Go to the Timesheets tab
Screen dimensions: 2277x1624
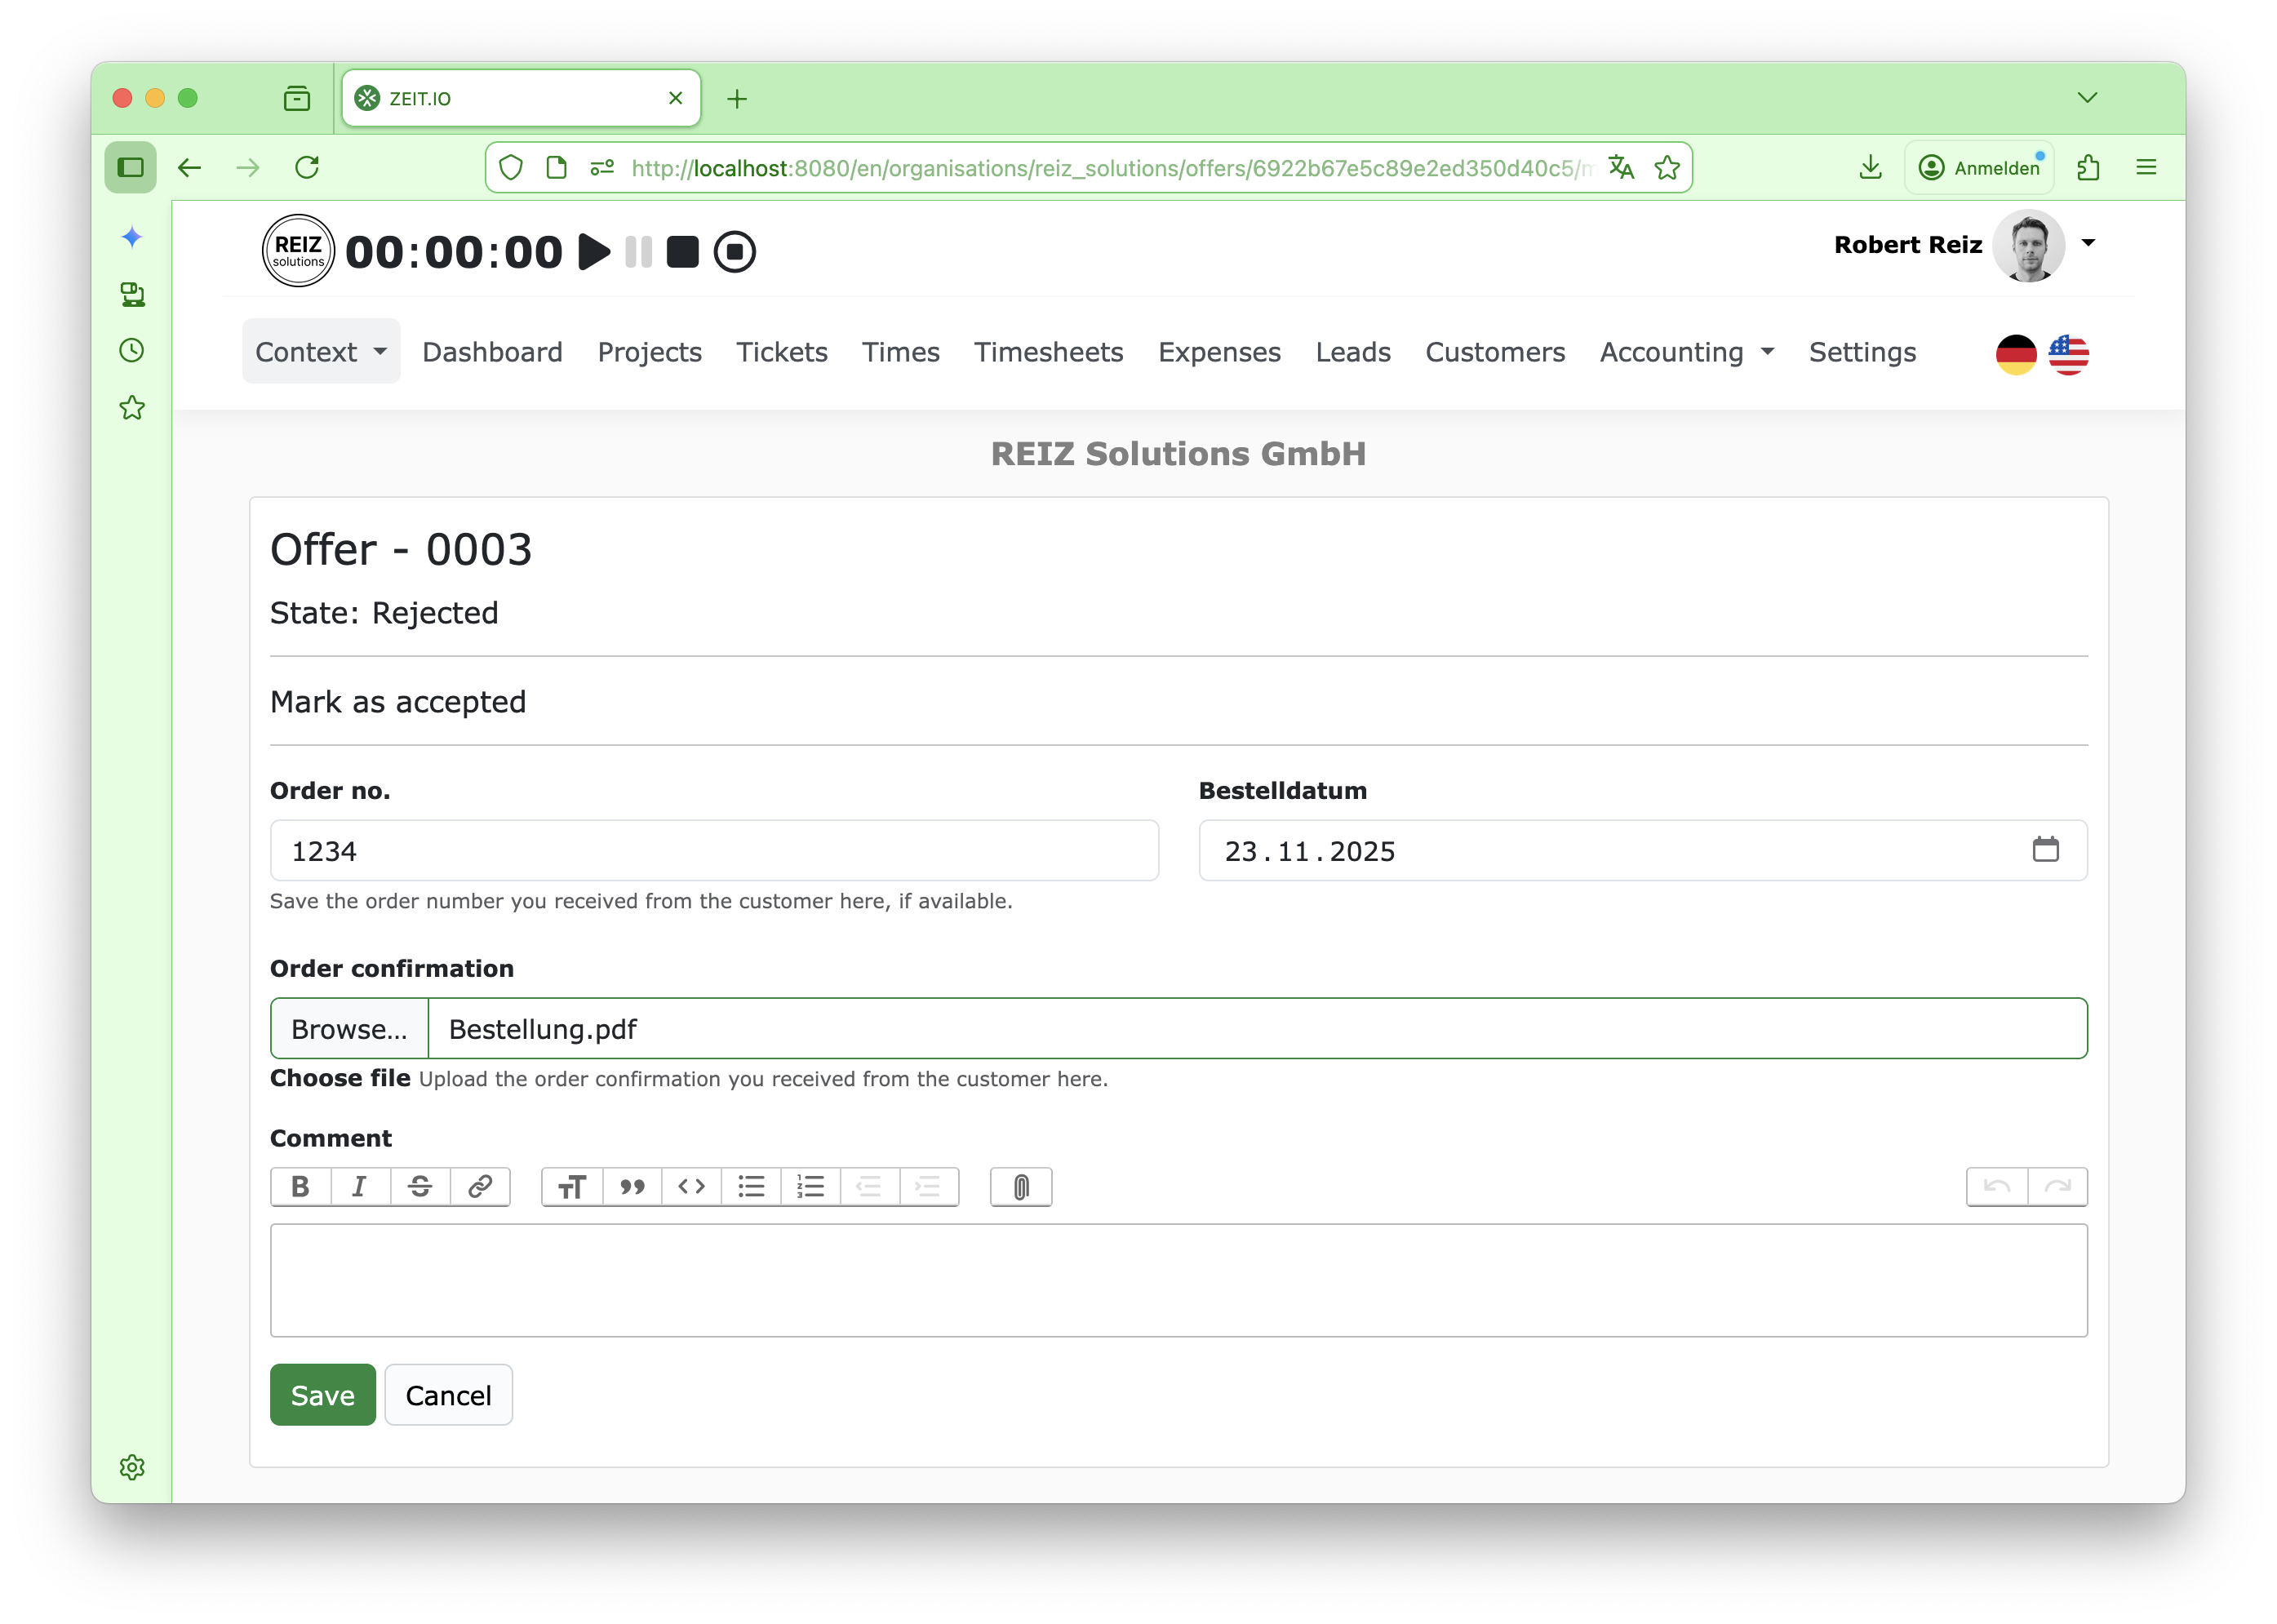click(x=1048, y=352)
